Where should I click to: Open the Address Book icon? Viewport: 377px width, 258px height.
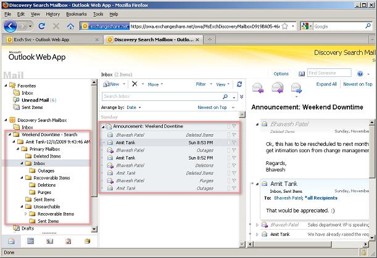[300, 73]
